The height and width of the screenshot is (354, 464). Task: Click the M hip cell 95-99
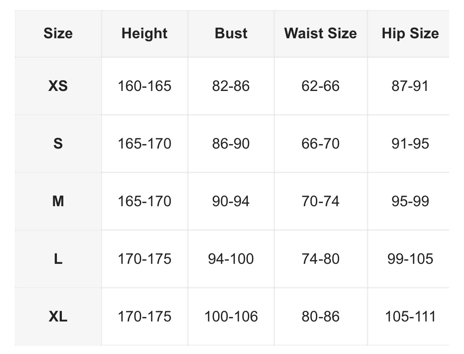(x=410, y=201)
